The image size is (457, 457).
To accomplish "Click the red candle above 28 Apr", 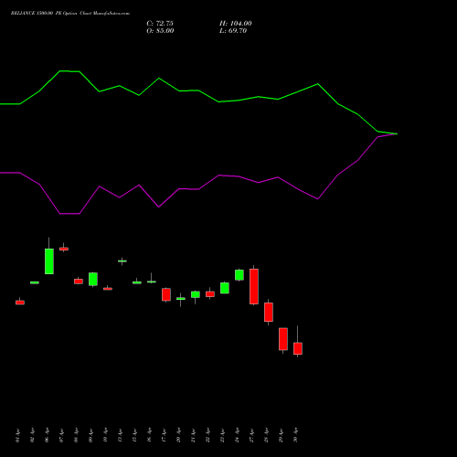I will [269, 312].
